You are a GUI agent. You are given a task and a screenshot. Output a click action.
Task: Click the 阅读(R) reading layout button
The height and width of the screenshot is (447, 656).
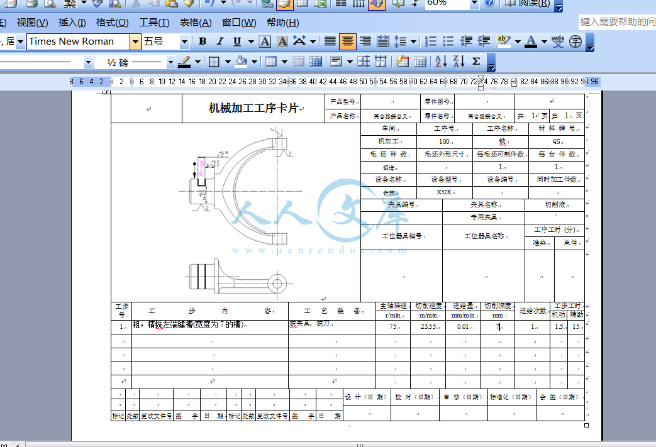pos(528,3)
